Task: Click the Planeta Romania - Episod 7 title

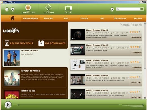Action: pyautogui.click(x=97, y=45)
